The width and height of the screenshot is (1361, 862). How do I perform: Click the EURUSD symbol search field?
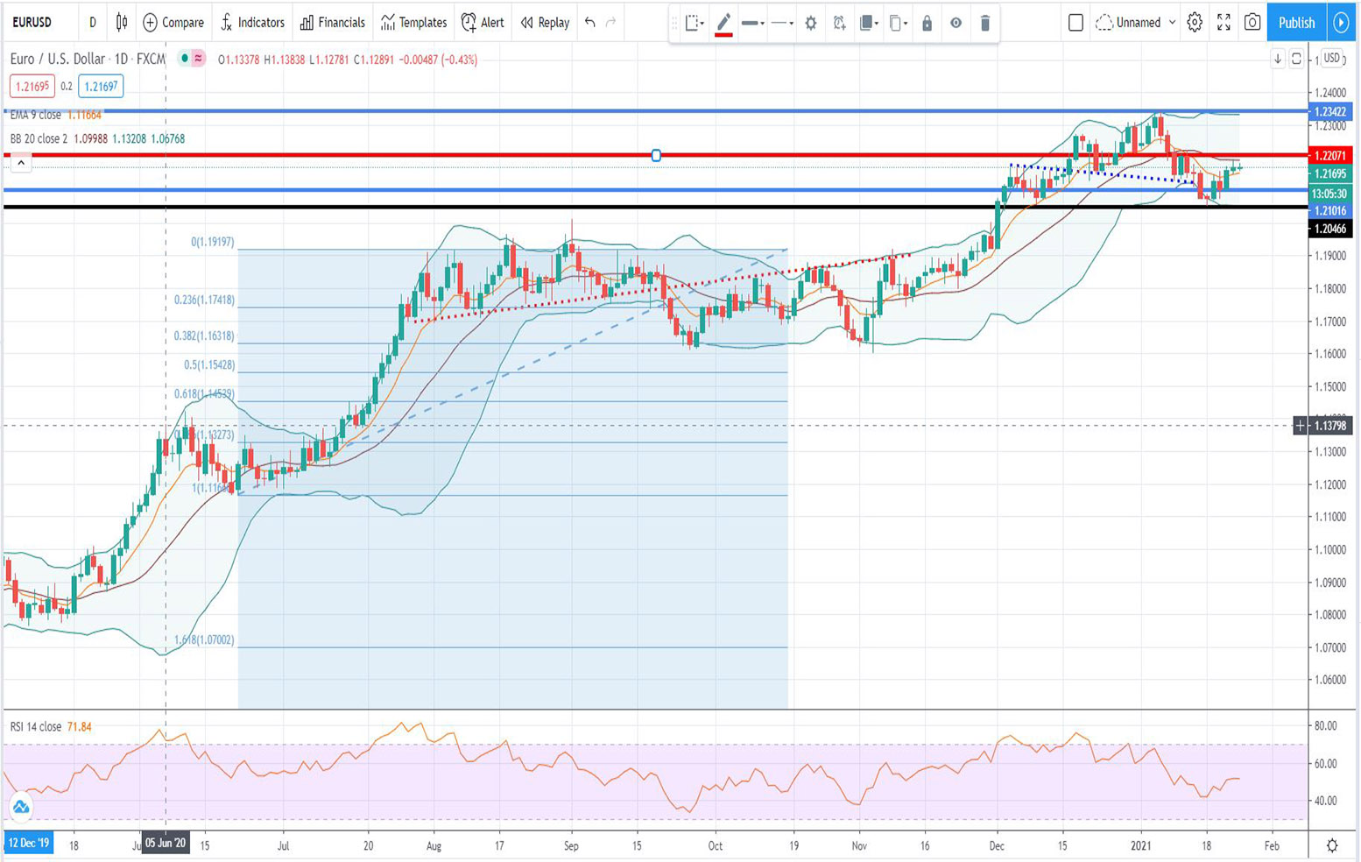click(32, 23)
